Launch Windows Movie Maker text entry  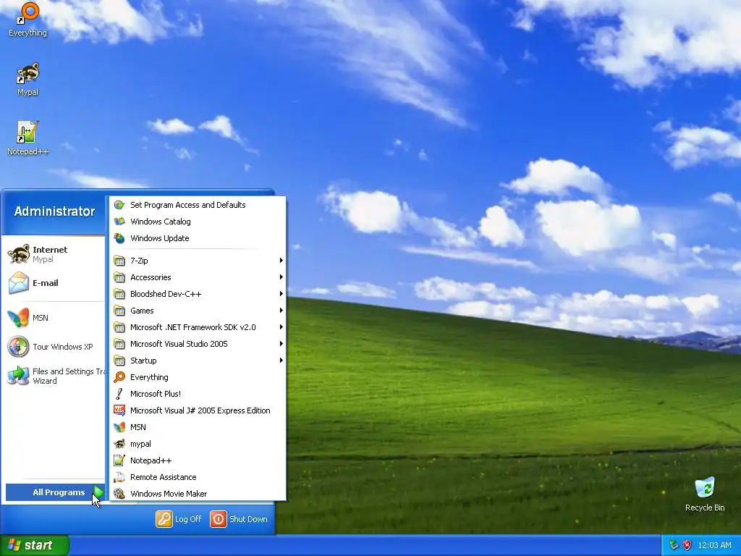(169, 494)
